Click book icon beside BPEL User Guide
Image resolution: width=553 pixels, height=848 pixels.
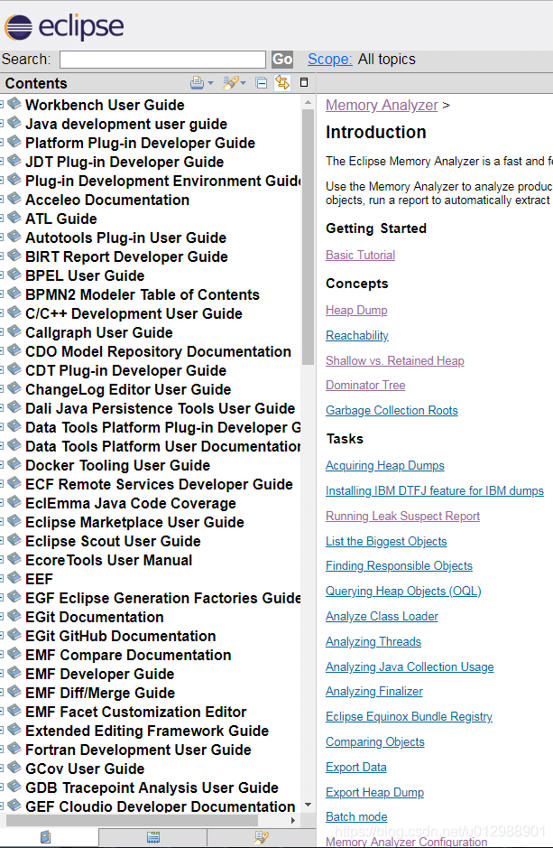pos(14,274)
